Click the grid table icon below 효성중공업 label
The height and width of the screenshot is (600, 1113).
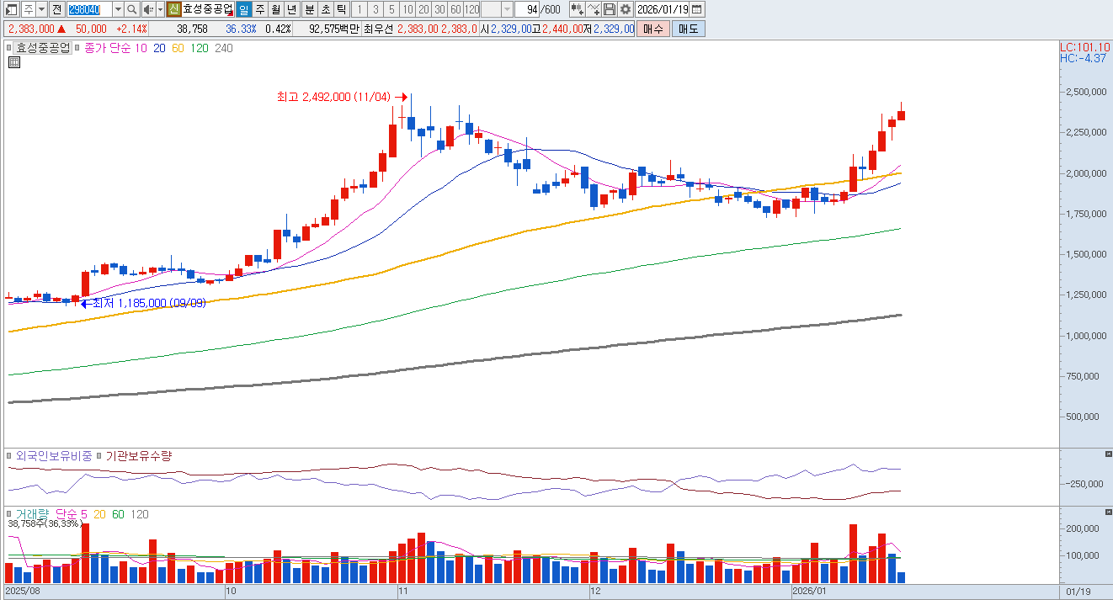click(x=14, y=62)
